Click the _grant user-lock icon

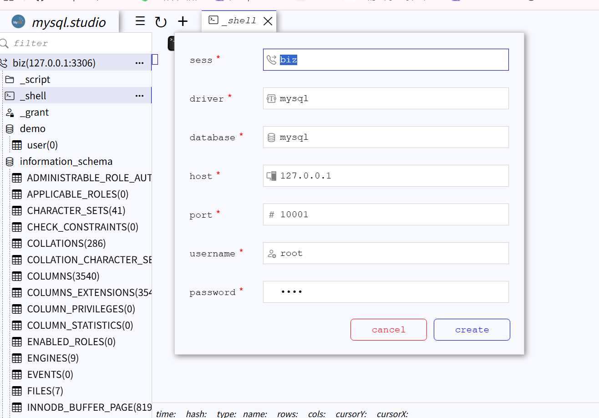[10, 112]
